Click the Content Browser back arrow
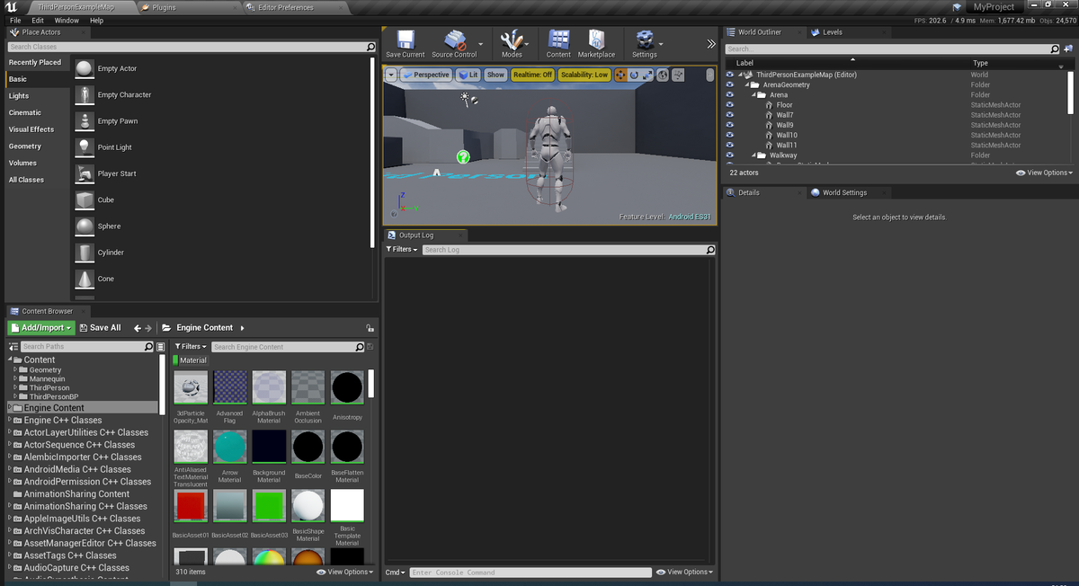 (x=138, y=328)
